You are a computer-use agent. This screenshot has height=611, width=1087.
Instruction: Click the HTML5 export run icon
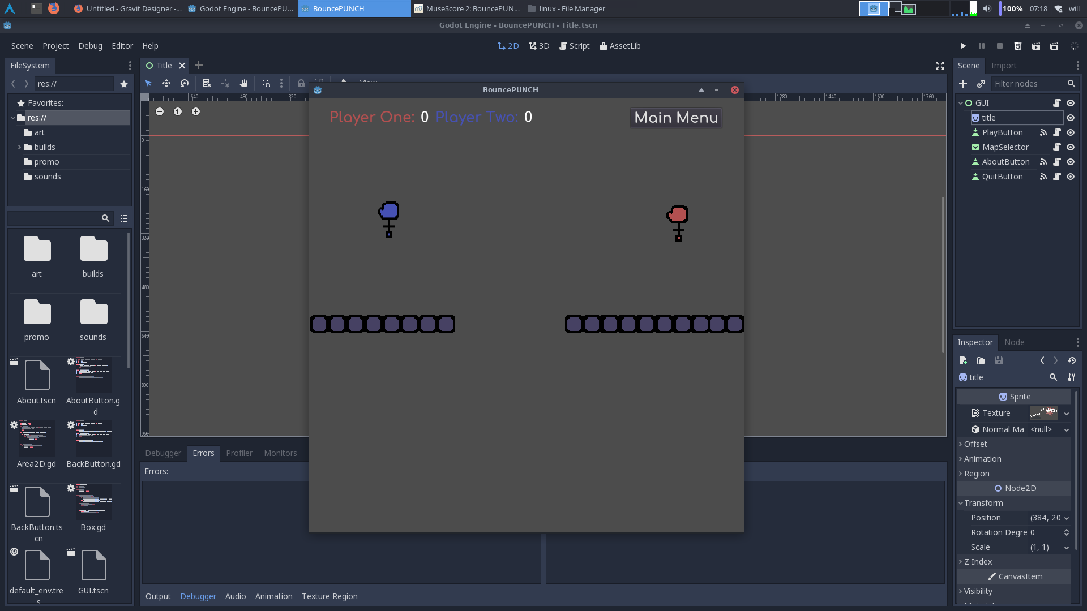tap(1018, 46)
